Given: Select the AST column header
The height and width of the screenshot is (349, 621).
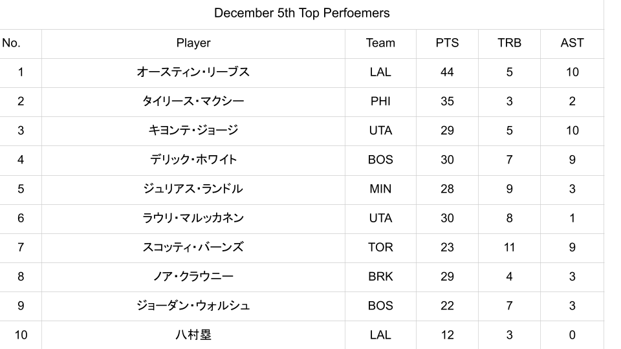Looking at the screenshot, I should click(572, 43).
